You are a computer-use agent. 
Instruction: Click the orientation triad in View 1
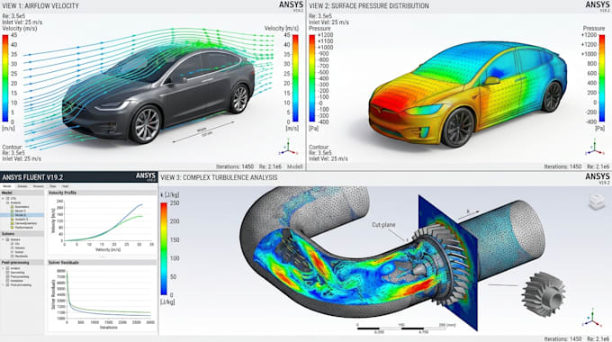288,147
